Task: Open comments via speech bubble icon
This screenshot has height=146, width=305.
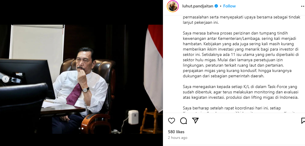Action: [x=183, y=121]
